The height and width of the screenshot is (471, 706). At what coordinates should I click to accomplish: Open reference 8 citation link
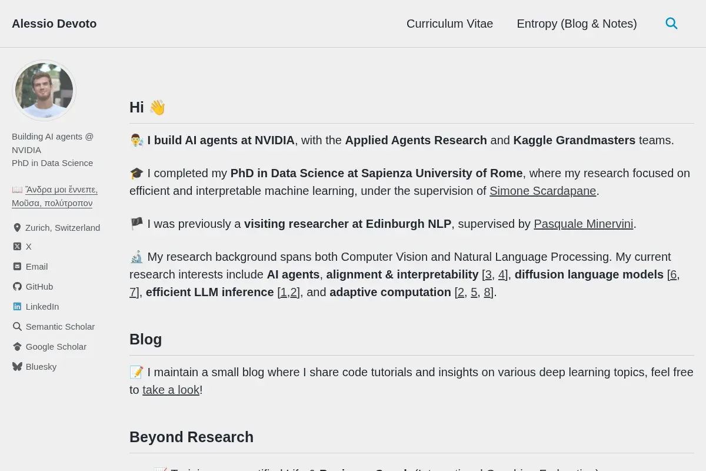click(487, 292)
